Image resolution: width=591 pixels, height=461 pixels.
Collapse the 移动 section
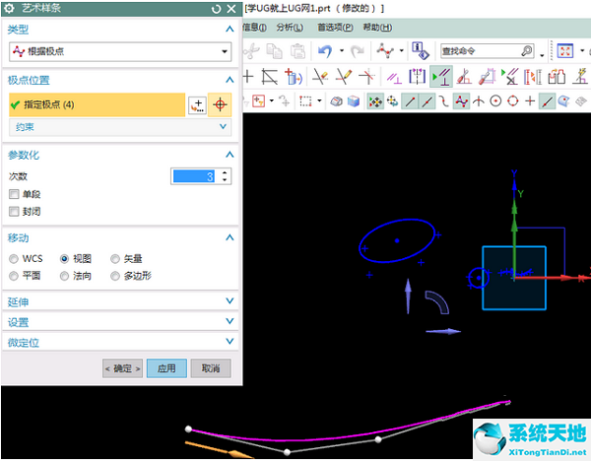230,237
